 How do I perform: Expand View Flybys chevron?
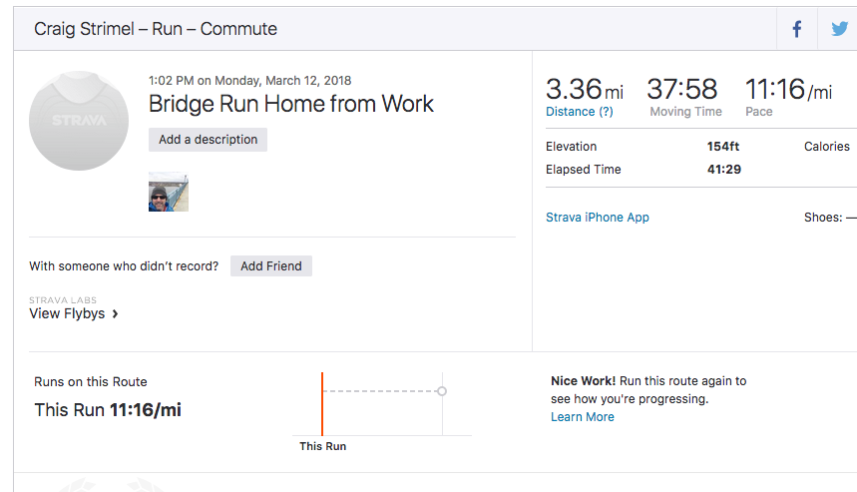pos(116,313)
